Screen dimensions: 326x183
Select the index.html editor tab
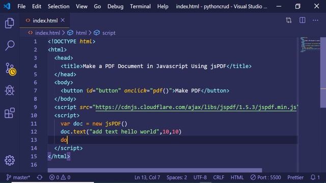[45, 20]
